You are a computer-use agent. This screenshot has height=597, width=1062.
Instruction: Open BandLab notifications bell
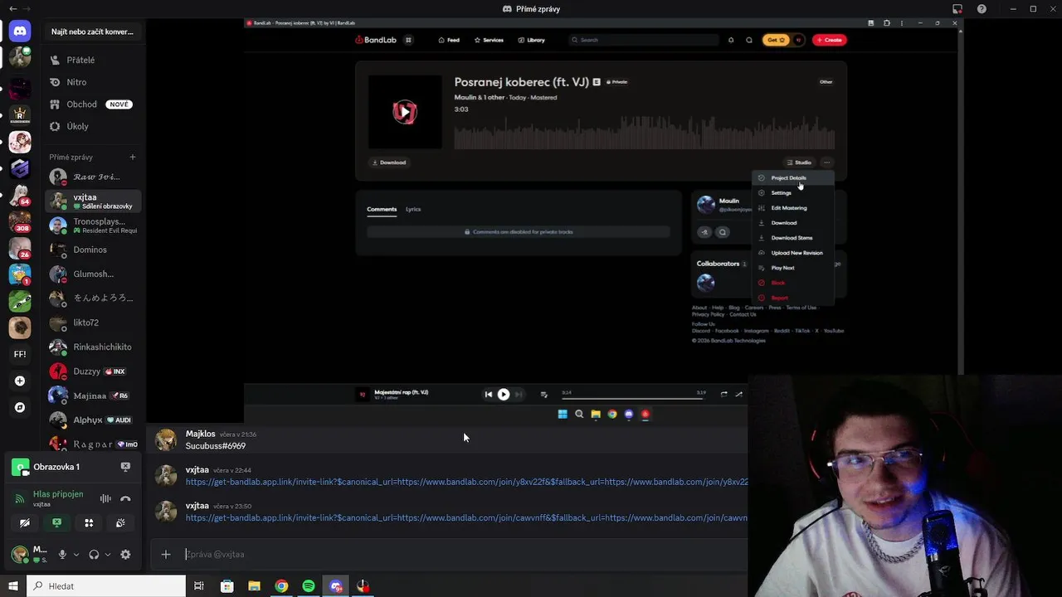[x=731, y=40]
